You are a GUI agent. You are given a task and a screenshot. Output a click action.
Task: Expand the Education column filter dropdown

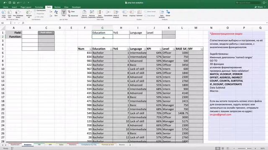click(111, 49)
